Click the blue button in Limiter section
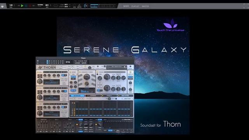This screenshot has height=140, width=249. pos(130,77)
